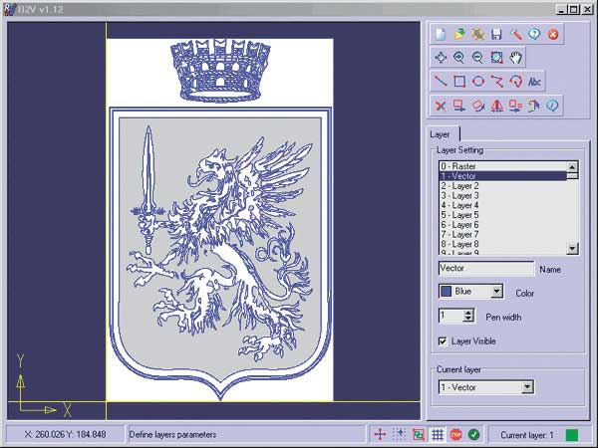The width and height of the screenshot is (598, 448).
Task: Increase Pen width with up arrow
Action: click(468, 312)
